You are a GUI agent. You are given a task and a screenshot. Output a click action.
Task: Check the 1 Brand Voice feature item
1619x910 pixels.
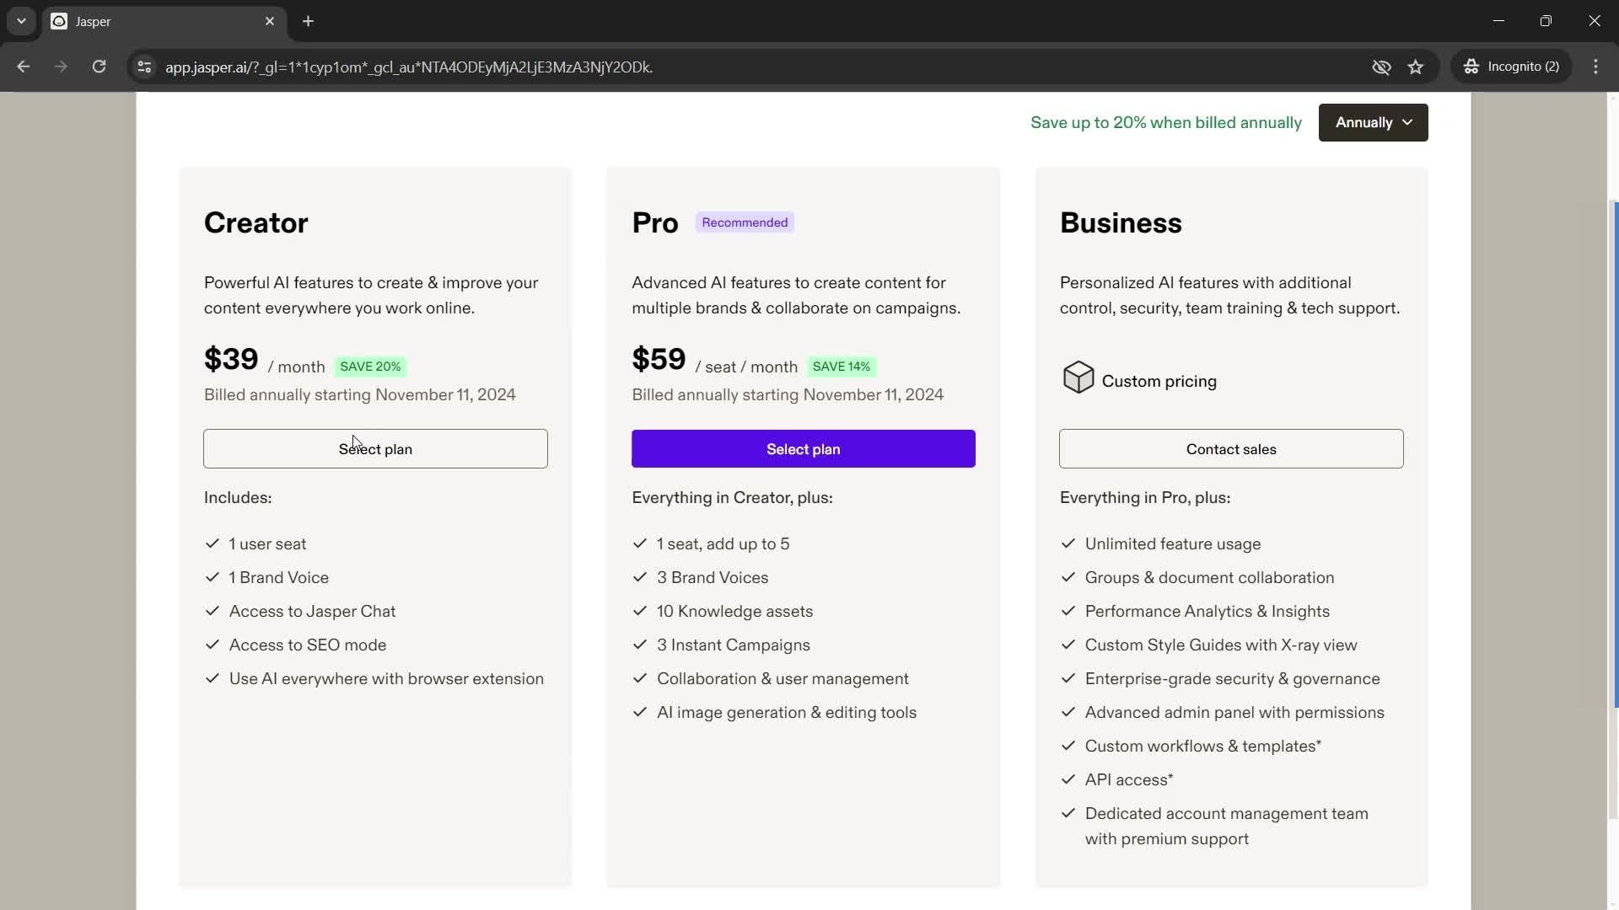(279, 576)
